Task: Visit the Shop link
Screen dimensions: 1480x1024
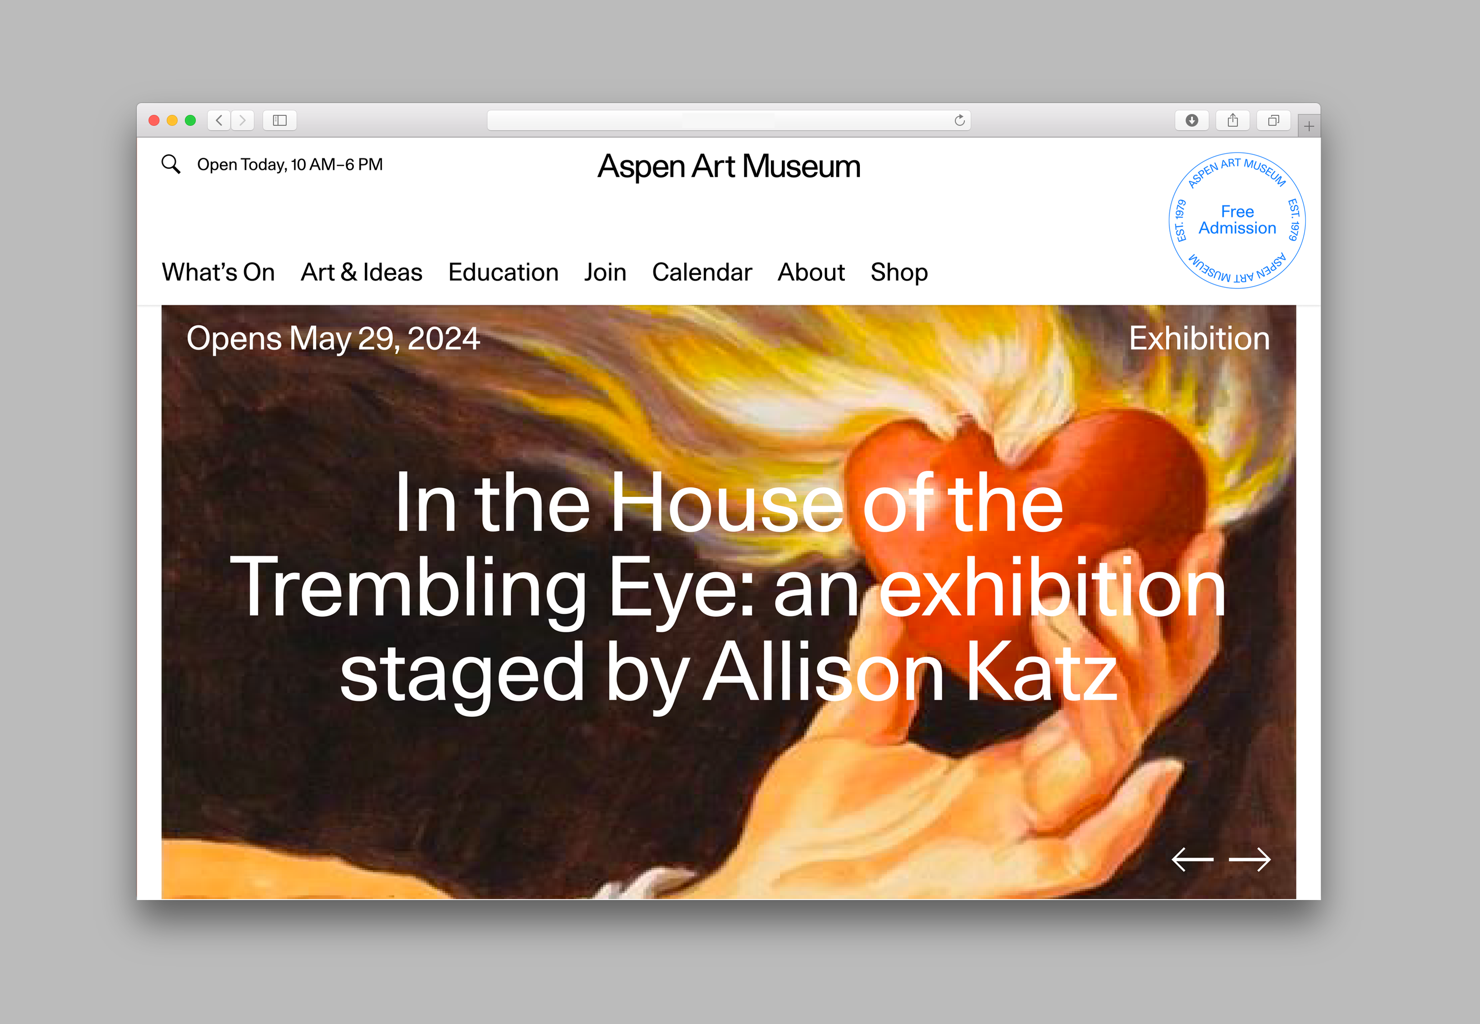Action: tap(899, 272)
